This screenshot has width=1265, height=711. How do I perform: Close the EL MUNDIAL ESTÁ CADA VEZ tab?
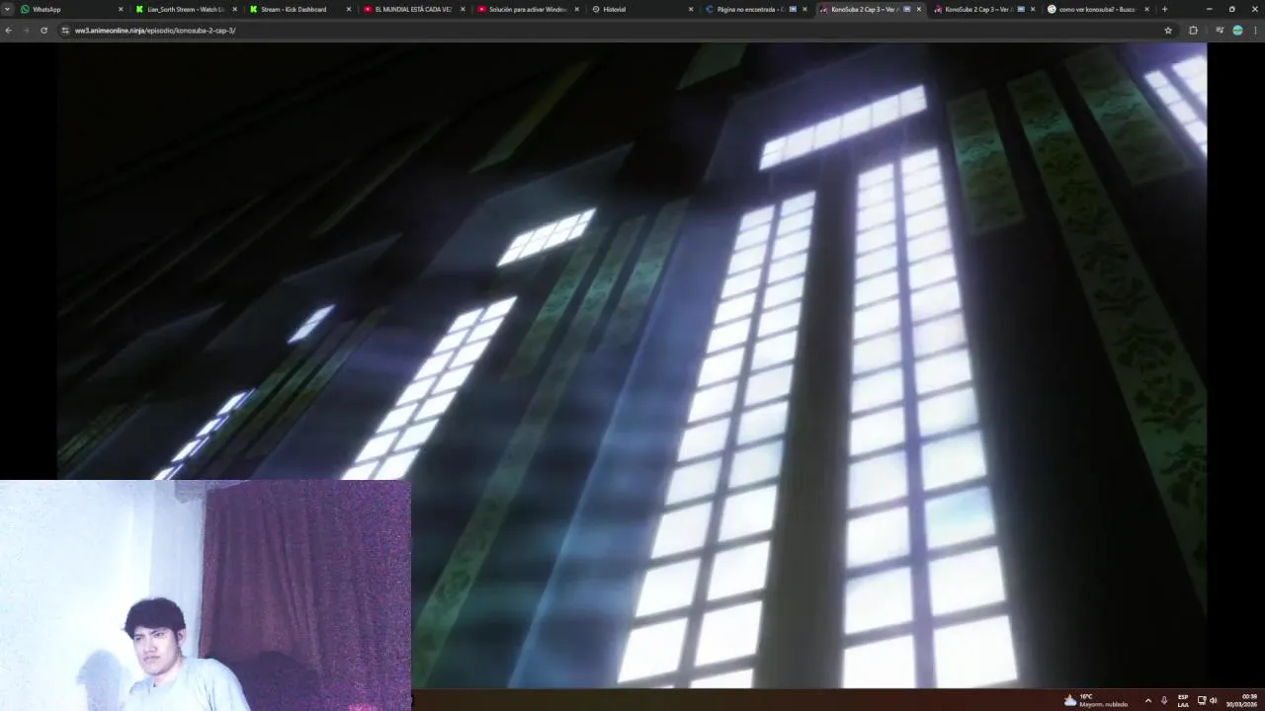pos(463,9)
